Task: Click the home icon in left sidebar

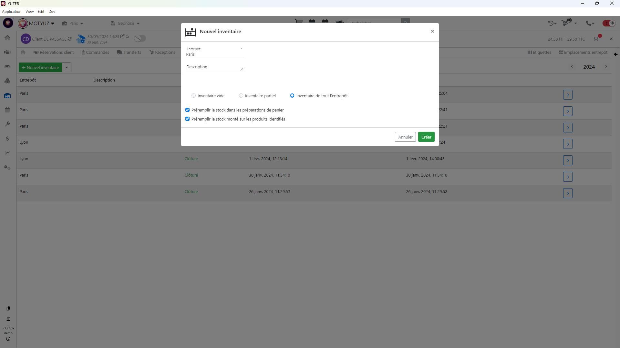Action: coord(7,38)
